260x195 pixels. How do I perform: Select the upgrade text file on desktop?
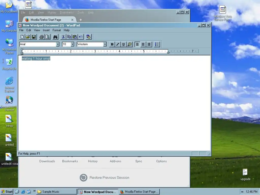(245, 174)
